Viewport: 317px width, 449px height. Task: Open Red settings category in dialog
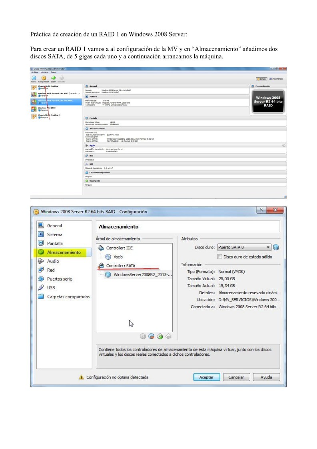51,270
